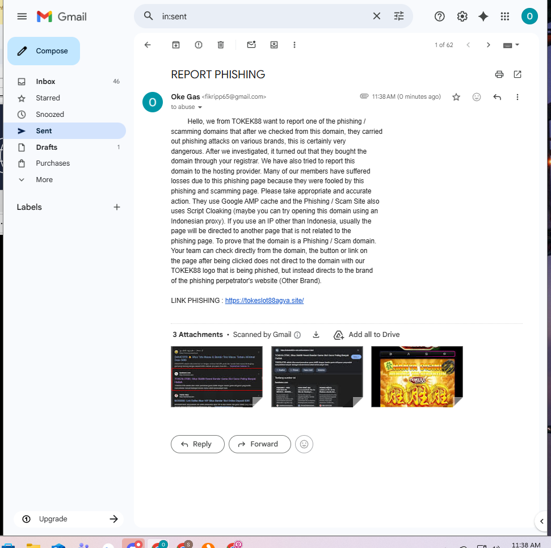
Task: Click the Forward button
Action: 260,444
